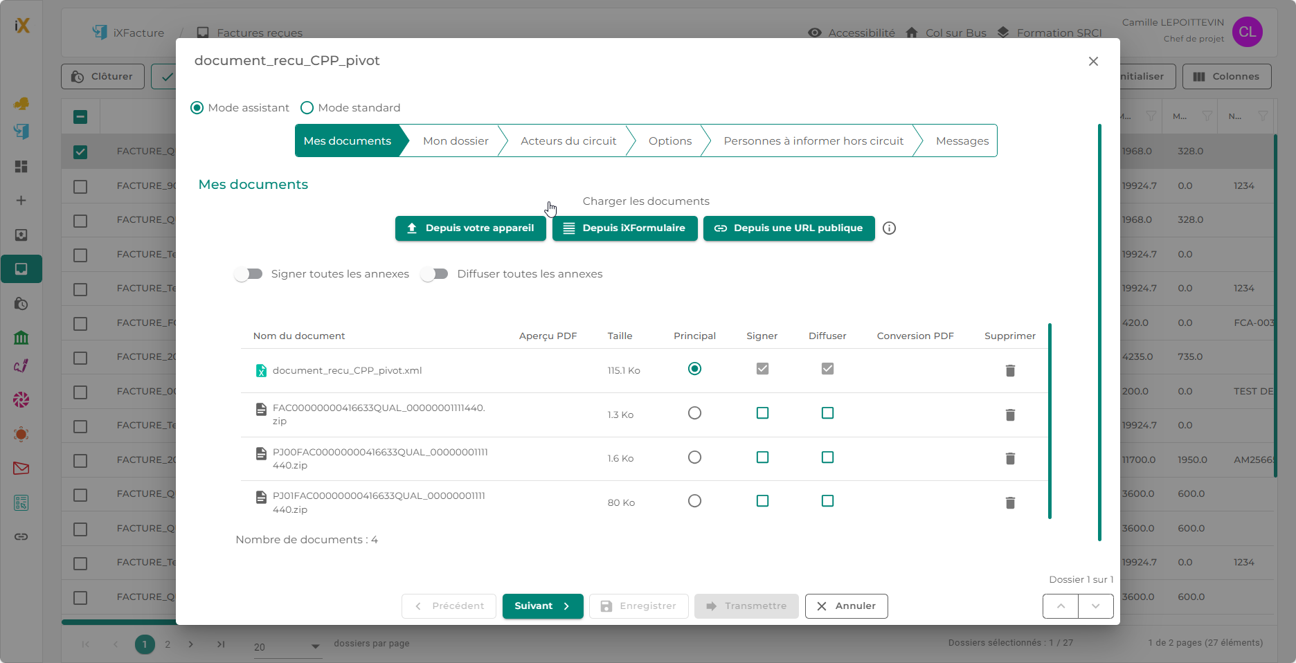The image size is (1296, 663).
Task: Check Signer box for the 1.3 Ko zip file
Action: click(762, 413)
